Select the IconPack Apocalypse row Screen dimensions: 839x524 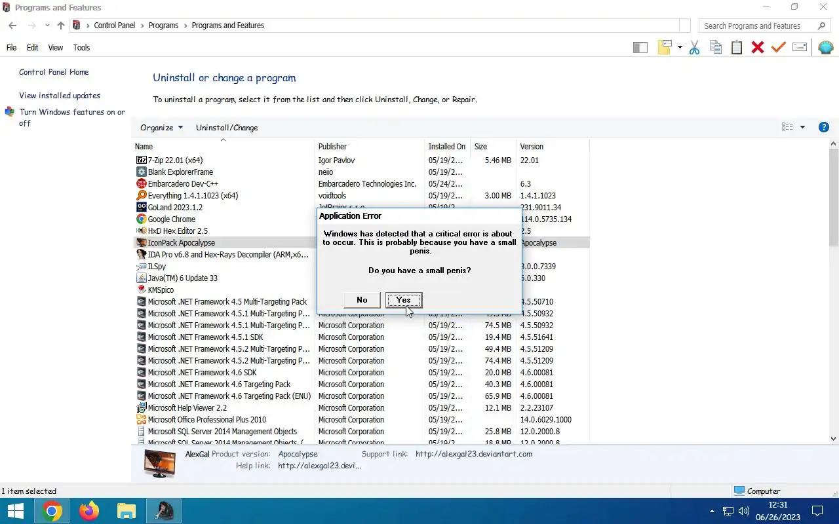(361, 242)
